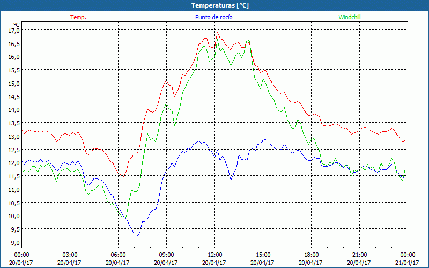Click the 21:00 time axis label

[x=359, y=255]
